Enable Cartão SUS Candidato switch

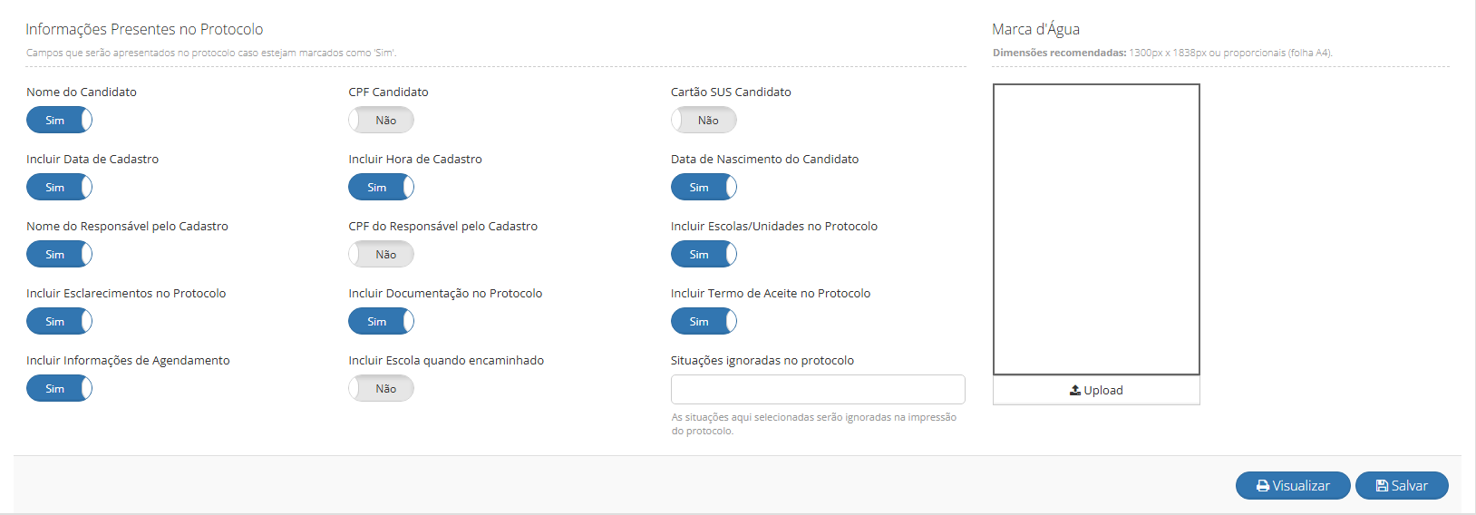(x=704, y=120)
